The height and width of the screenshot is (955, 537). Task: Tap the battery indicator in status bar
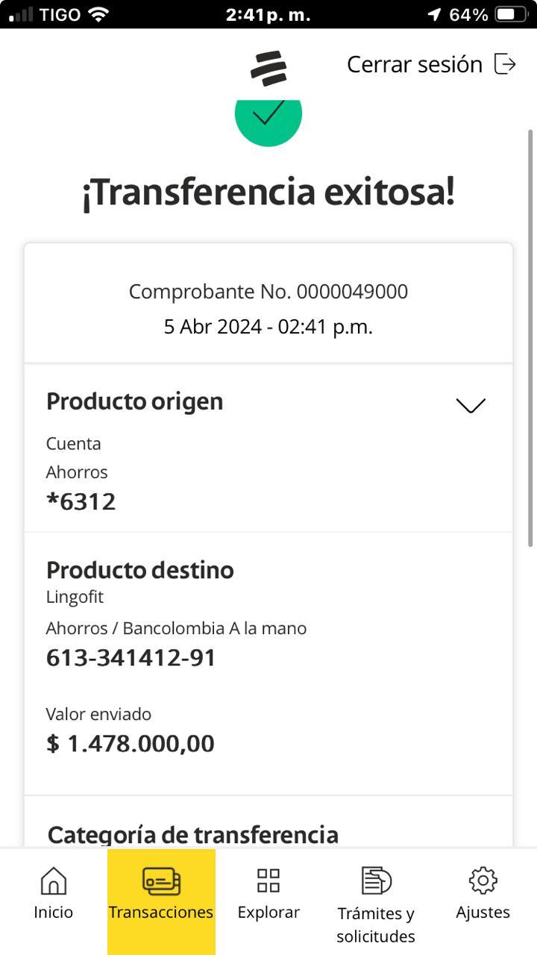[511, 14]
